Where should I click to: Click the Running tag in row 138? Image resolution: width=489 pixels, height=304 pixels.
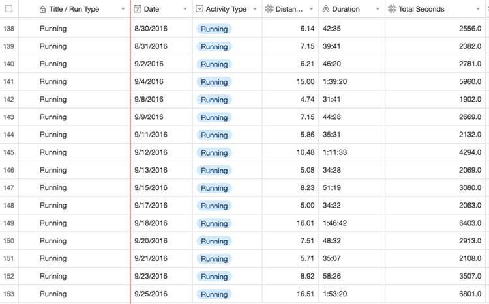214,29
